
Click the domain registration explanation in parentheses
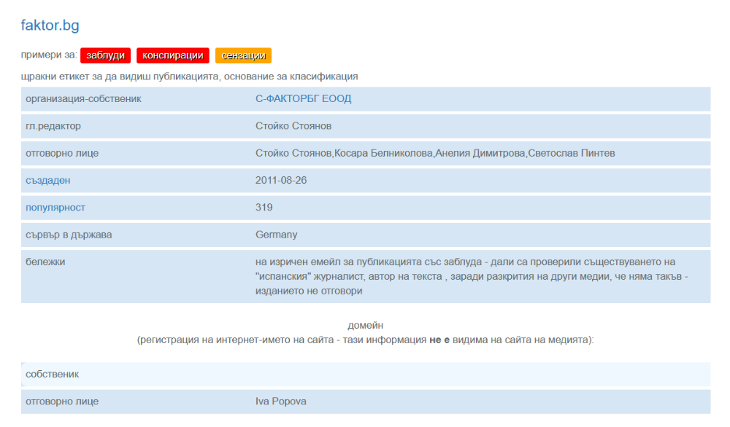366,340
